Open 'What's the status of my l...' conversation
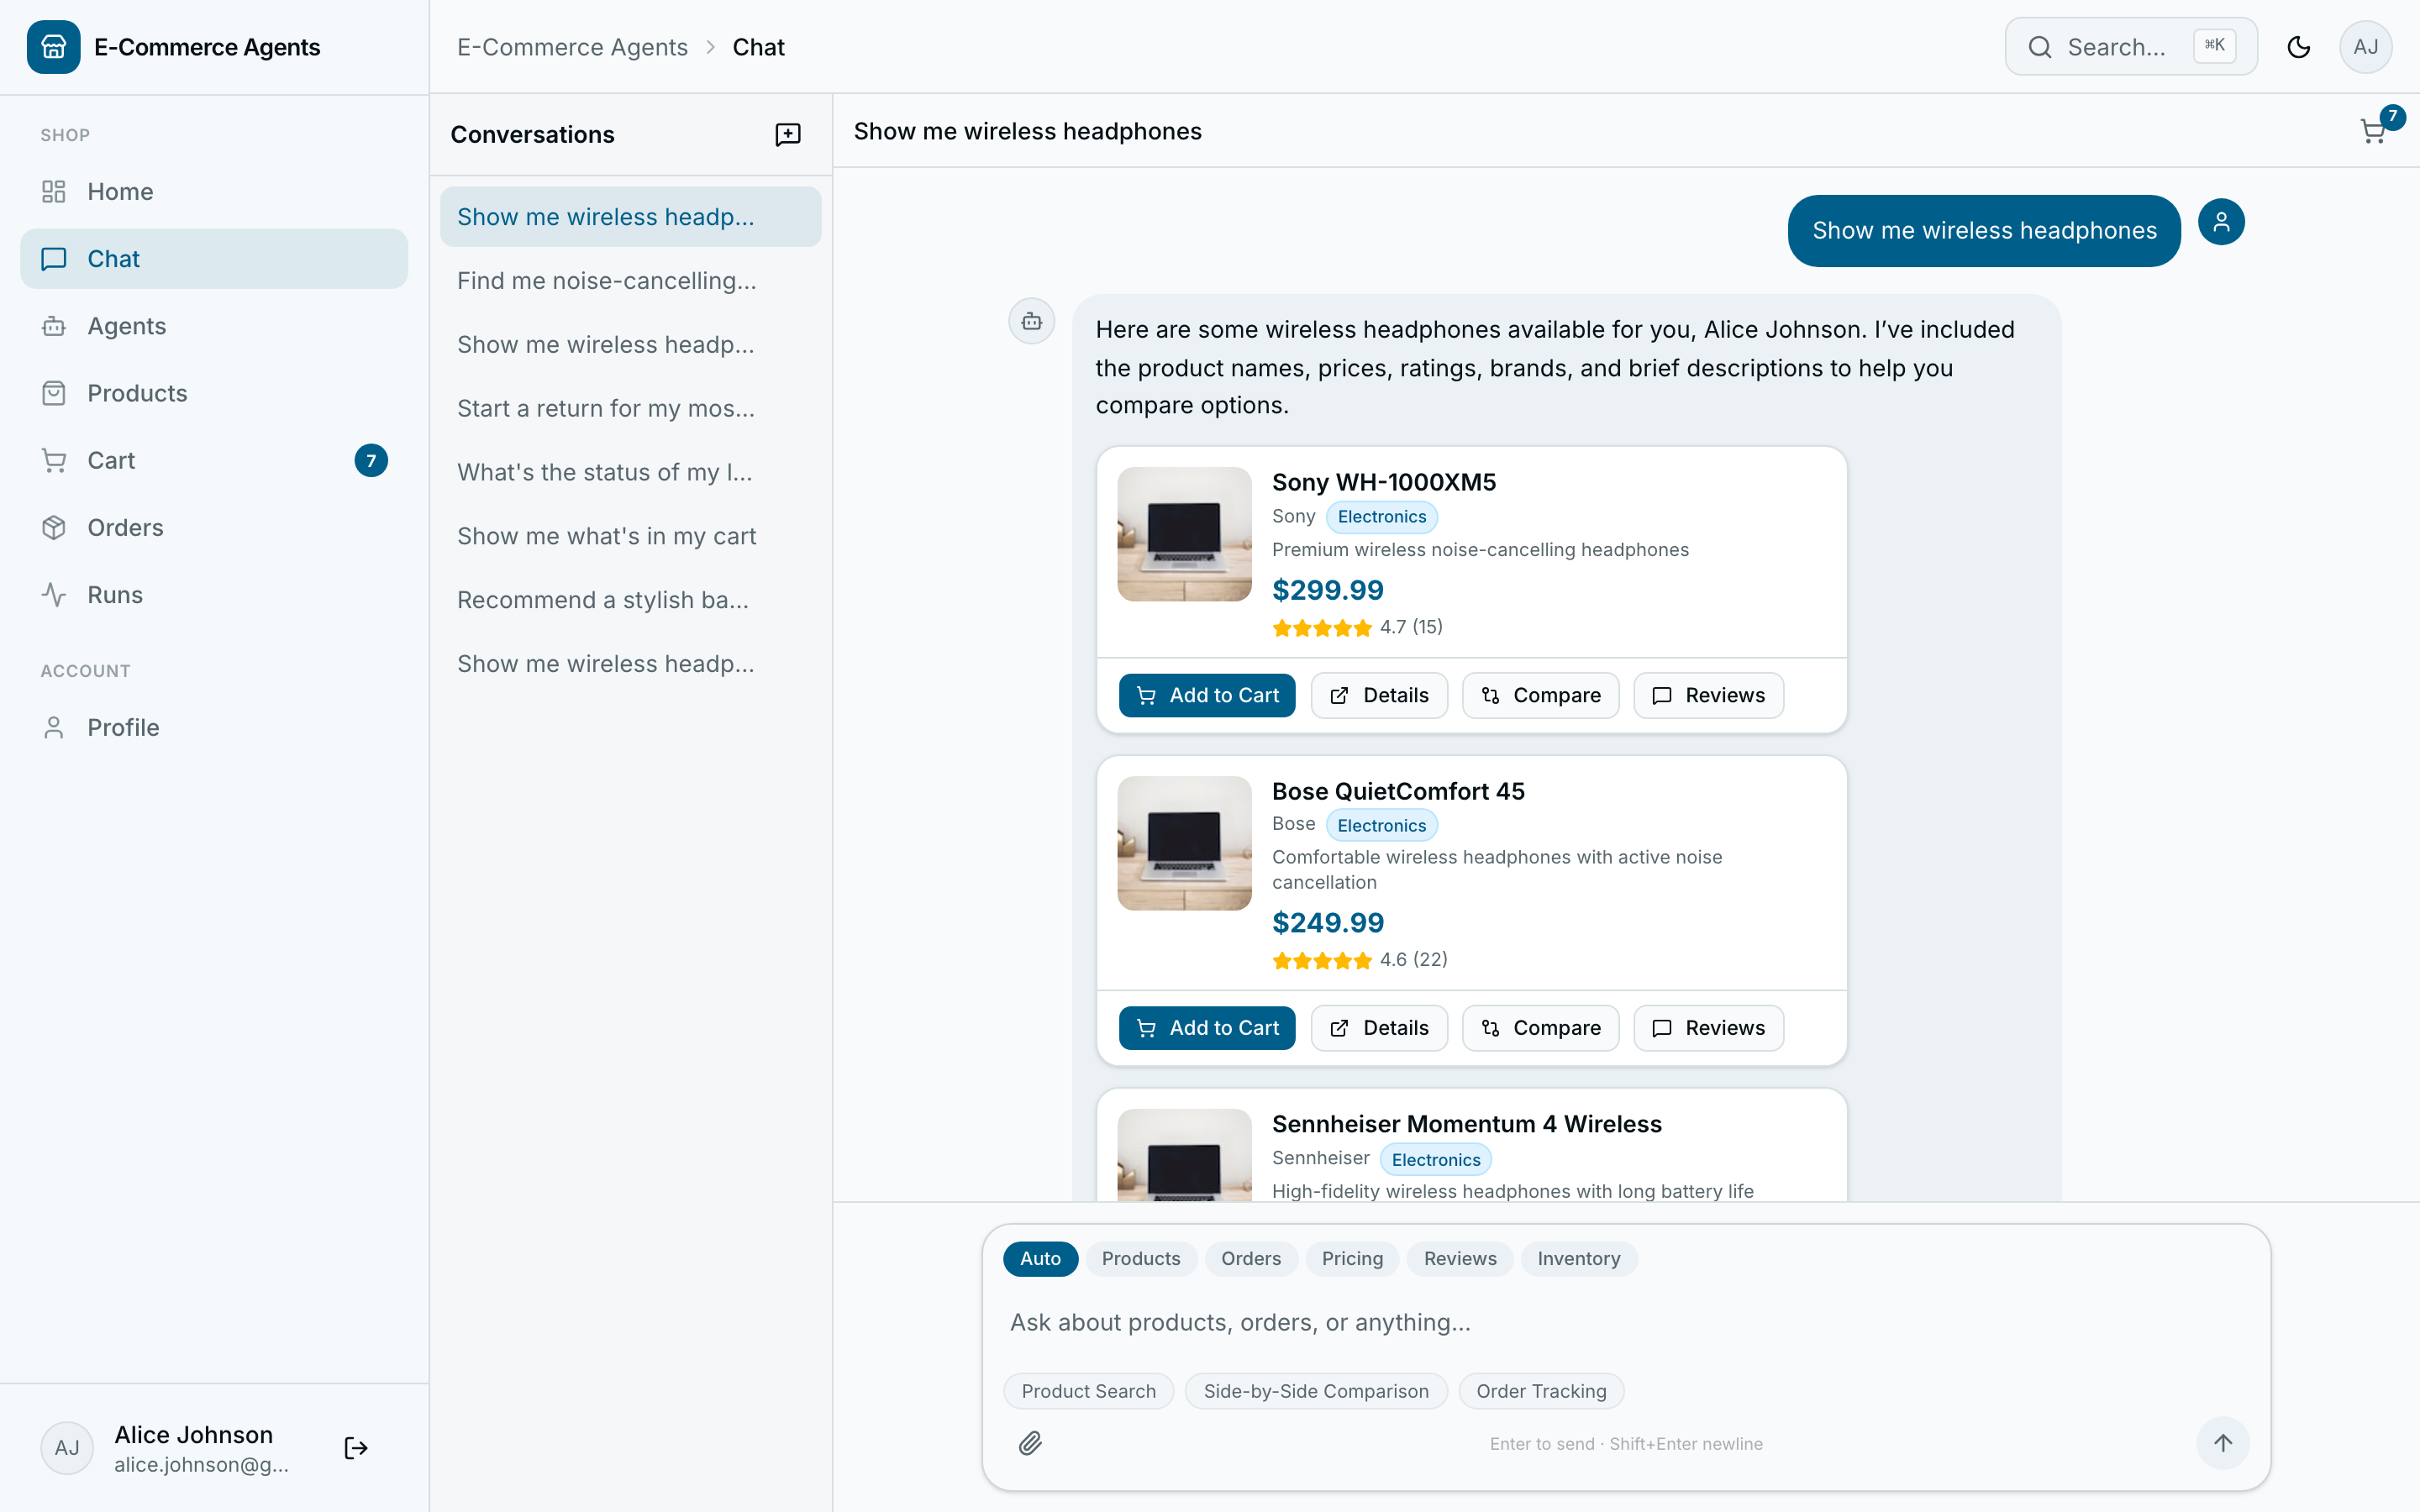This screenshot has height=1512, width=2420. pyautogui.click(x=630, y=472)
